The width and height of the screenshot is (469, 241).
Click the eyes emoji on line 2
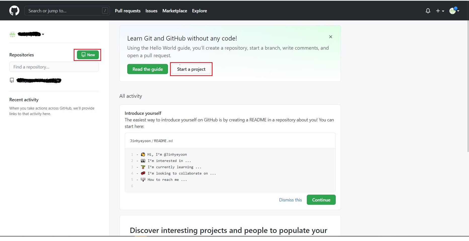(143, 161)
